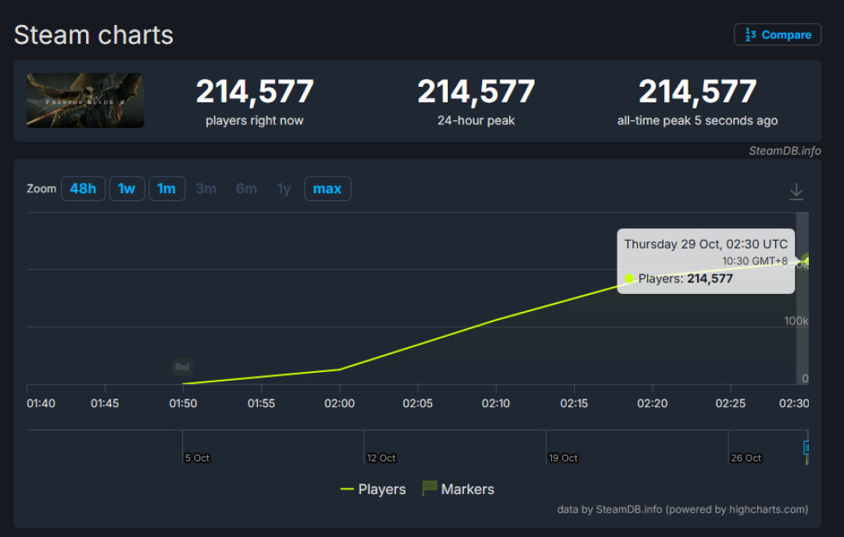The image size is (844, 537).
Task: Click the Rel release marker on chart
Action: [182, 367]
